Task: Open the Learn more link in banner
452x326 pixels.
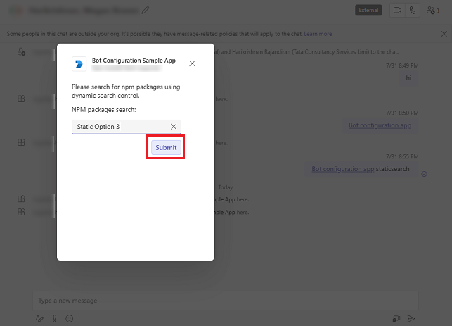Action: (x=318, y=34)
